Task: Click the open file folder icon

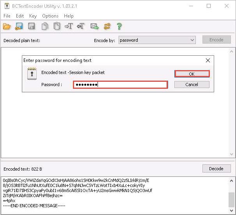Action: pyautogui.click(x=7, y=26)
